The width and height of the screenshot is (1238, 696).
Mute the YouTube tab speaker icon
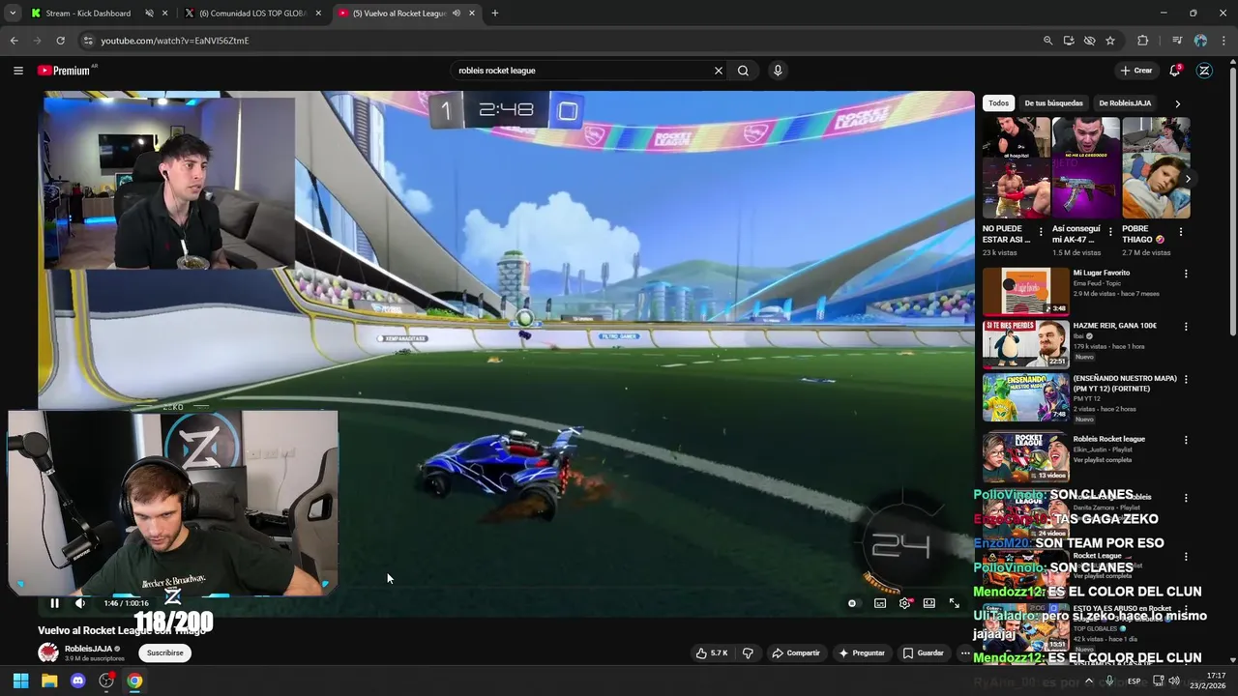[x=456, y=14]
